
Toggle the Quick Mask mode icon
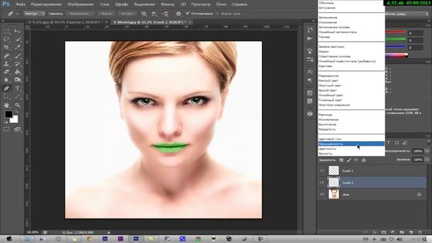tap(6, 129)
